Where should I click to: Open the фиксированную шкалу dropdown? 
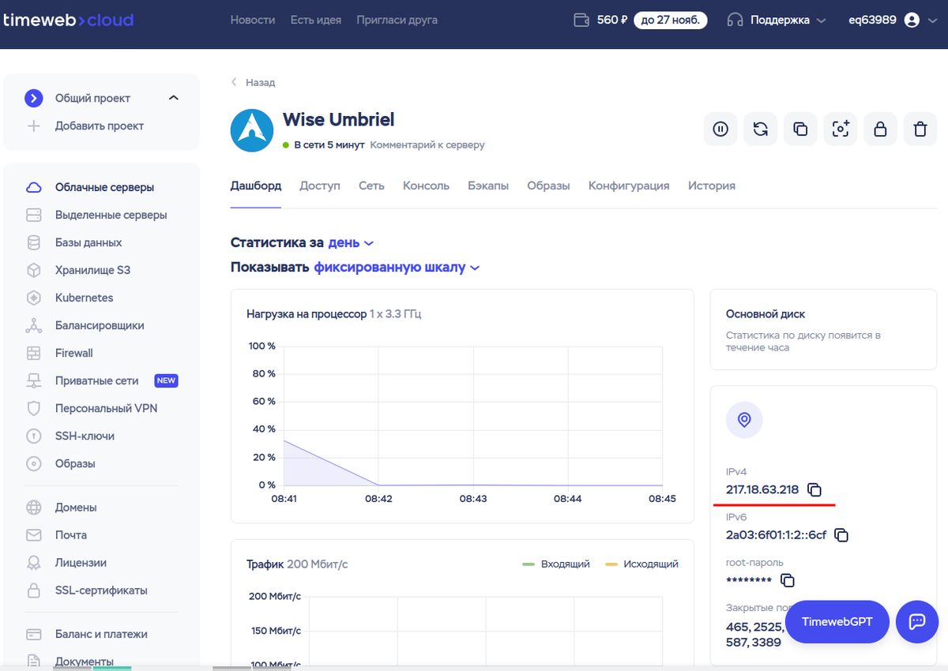397,267
